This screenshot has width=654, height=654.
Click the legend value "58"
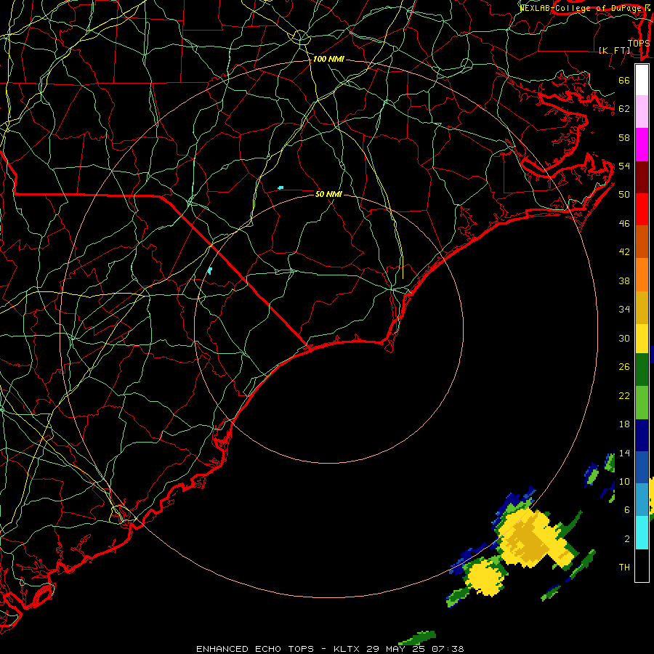tap(624, 137)
